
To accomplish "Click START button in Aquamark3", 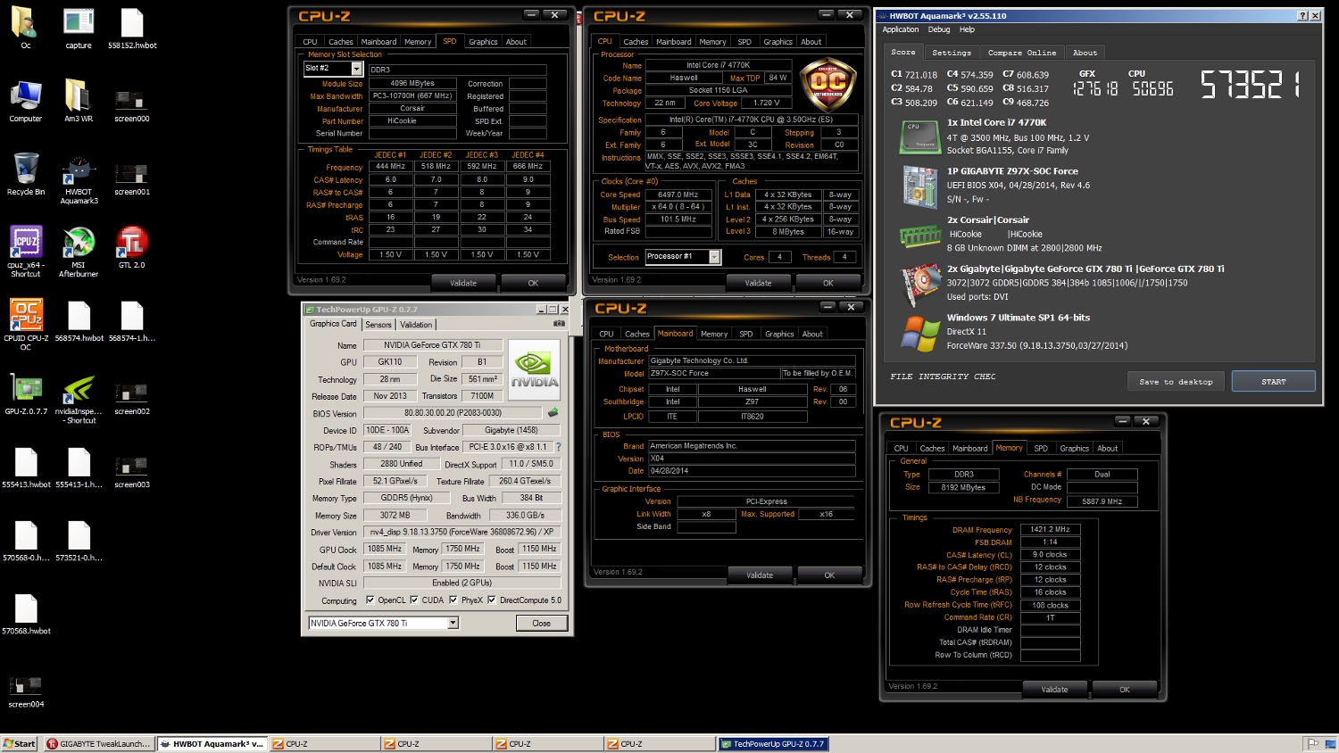I will point(1274,381).
